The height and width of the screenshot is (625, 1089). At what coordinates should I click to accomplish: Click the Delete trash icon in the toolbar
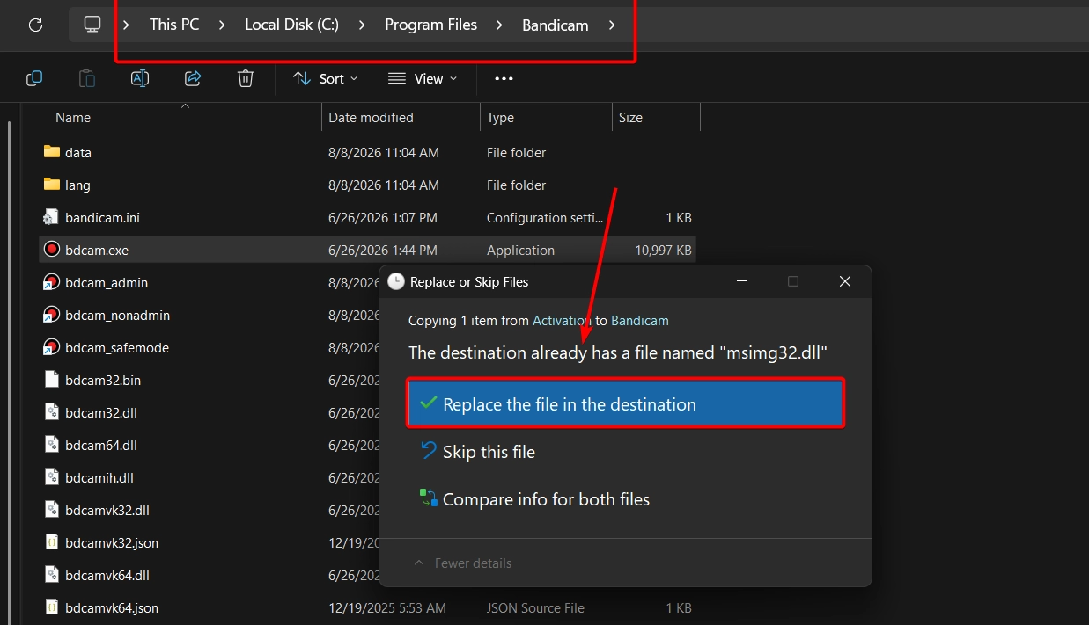coord(246,78)
